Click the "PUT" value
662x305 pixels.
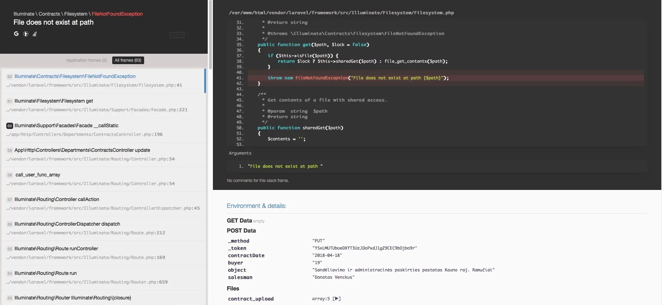(x=318, y=241)
